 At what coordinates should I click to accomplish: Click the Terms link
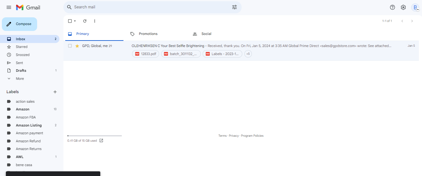(222, 136)
